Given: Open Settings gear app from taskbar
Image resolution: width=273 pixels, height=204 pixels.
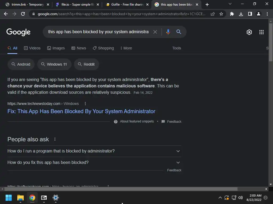Looking at the screenshot, I should point(56,198).
